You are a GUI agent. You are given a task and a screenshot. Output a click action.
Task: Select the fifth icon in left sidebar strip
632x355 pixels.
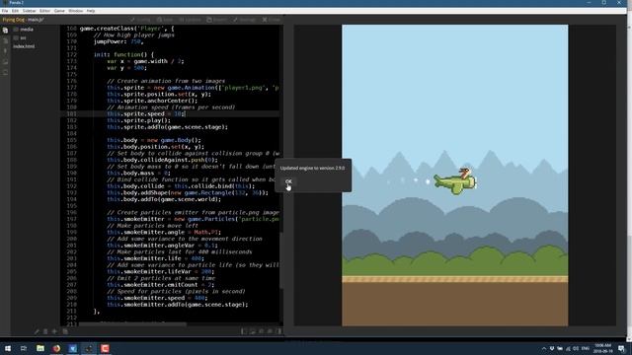[5, 72]
